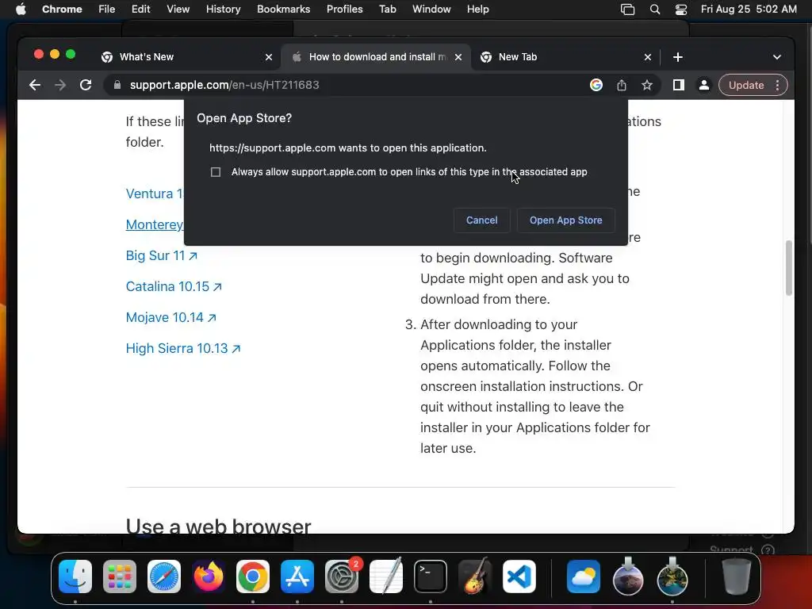Open the weather cloud app in Dock
The image size is (812, 609).
point(584,576)
